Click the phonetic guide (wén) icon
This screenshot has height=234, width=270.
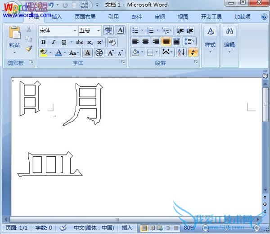click(x=108, y=31)
